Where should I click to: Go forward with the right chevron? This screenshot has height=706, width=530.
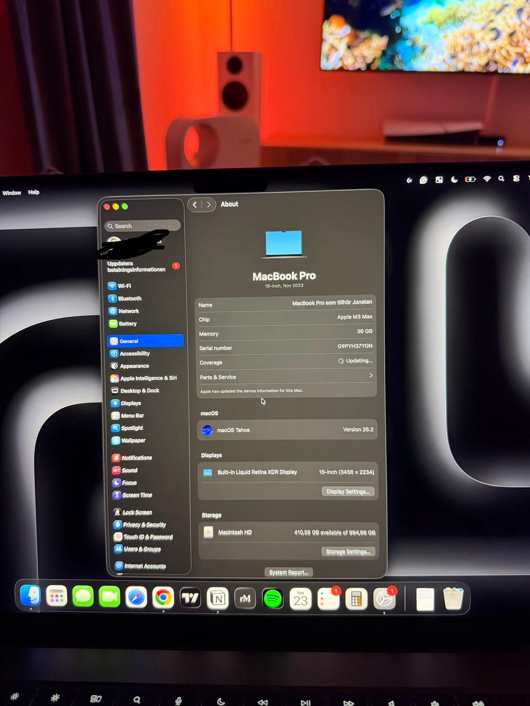[x=209, y=205]
